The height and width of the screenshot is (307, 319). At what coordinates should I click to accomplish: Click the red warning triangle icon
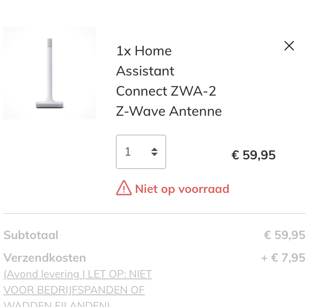[124, 188]
